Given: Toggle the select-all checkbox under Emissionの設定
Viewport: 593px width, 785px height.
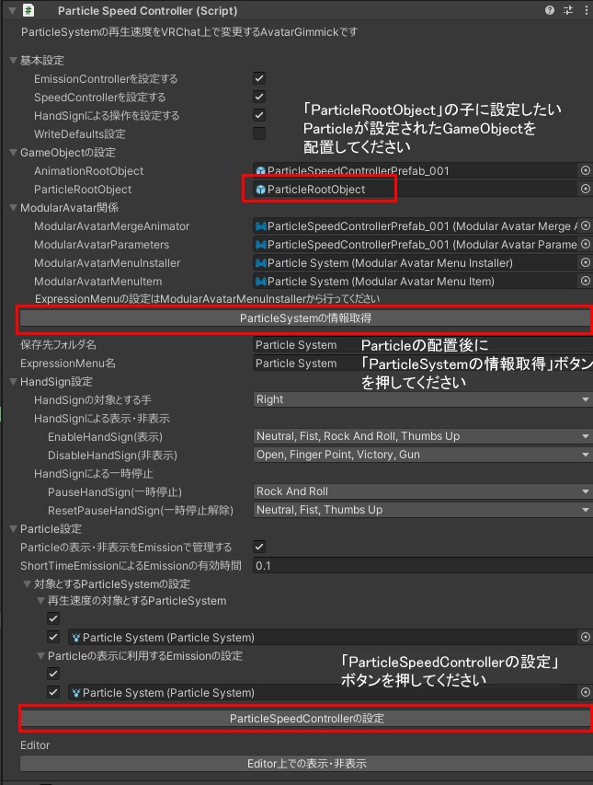Looking at the screenshot, I should tap(53, 674).
